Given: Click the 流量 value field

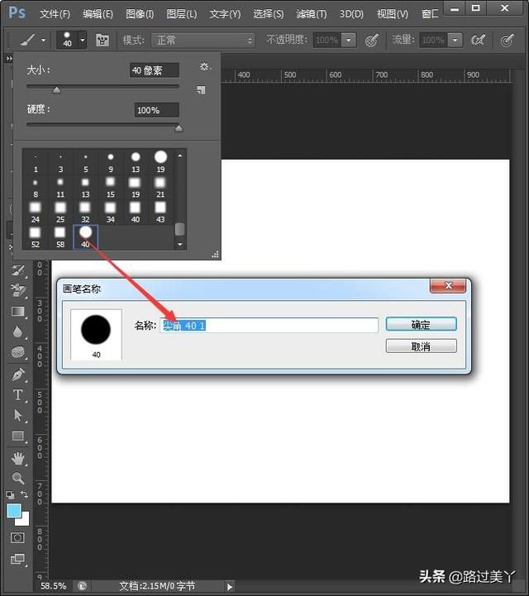Looking at the screenshot, I should click(x=433, y=40).
